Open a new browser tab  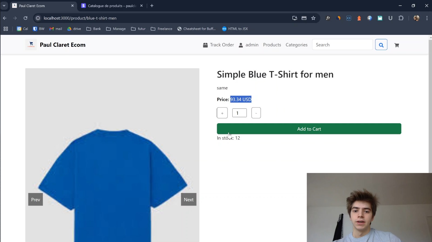coord(152,6)
